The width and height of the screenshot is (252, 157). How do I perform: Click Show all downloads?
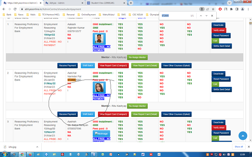(x=239, y=147)
